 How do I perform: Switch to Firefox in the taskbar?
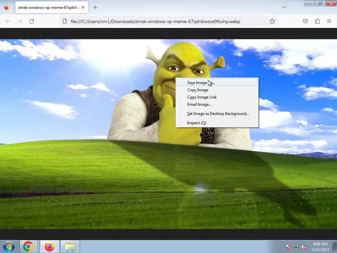[x=50, y=246]
